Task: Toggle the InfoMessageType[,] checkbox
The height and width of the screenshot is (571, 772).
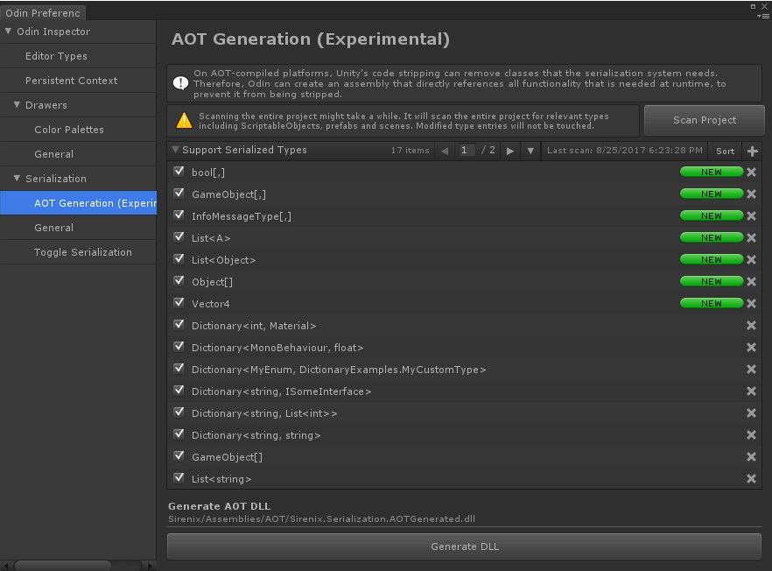Action: (179, 215)
